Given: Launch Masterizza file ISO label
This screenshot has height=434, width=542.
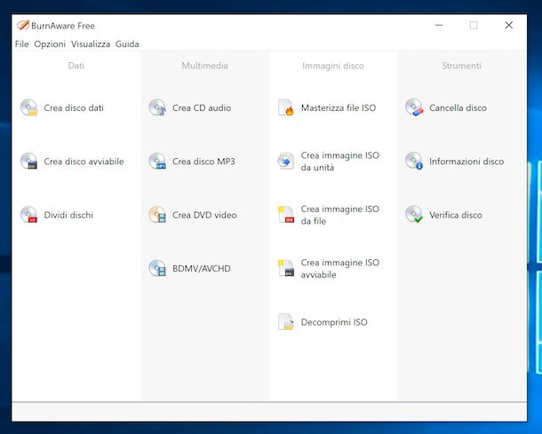Looking at the screenshot, I should click(339, 107).
